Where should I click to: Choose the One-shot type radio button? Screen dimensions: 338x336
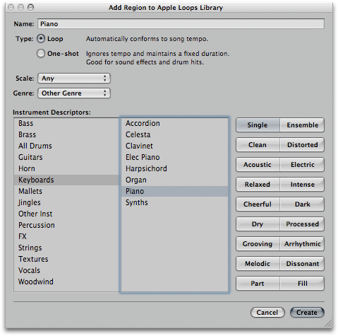pyautogui.click(x=41, y=54)
